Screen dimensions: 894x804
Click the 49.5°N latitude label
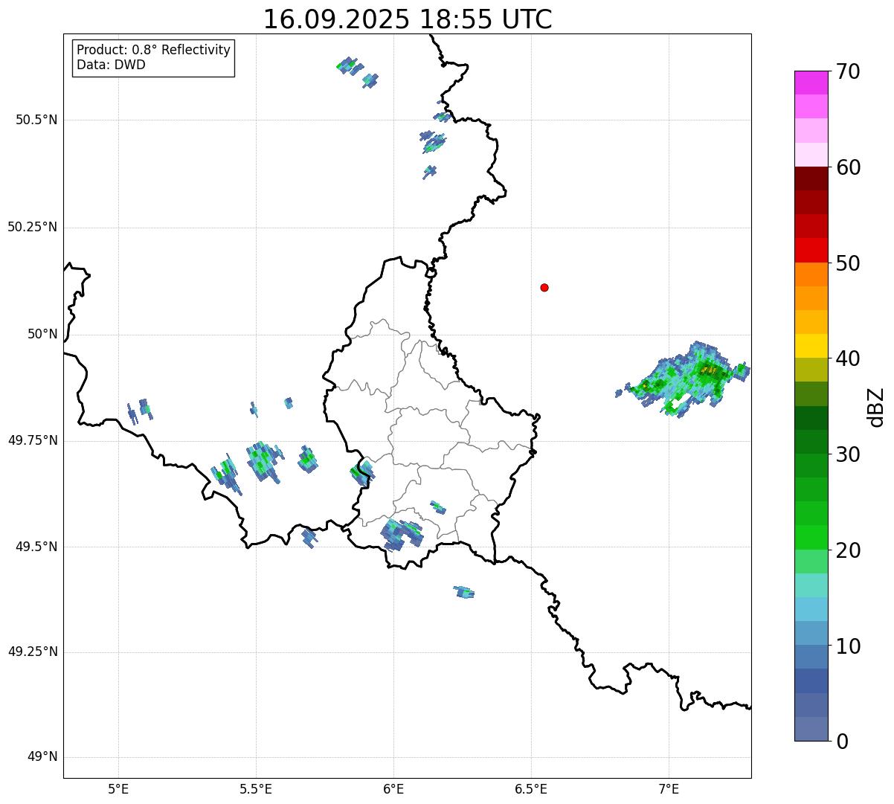(36, 547)
